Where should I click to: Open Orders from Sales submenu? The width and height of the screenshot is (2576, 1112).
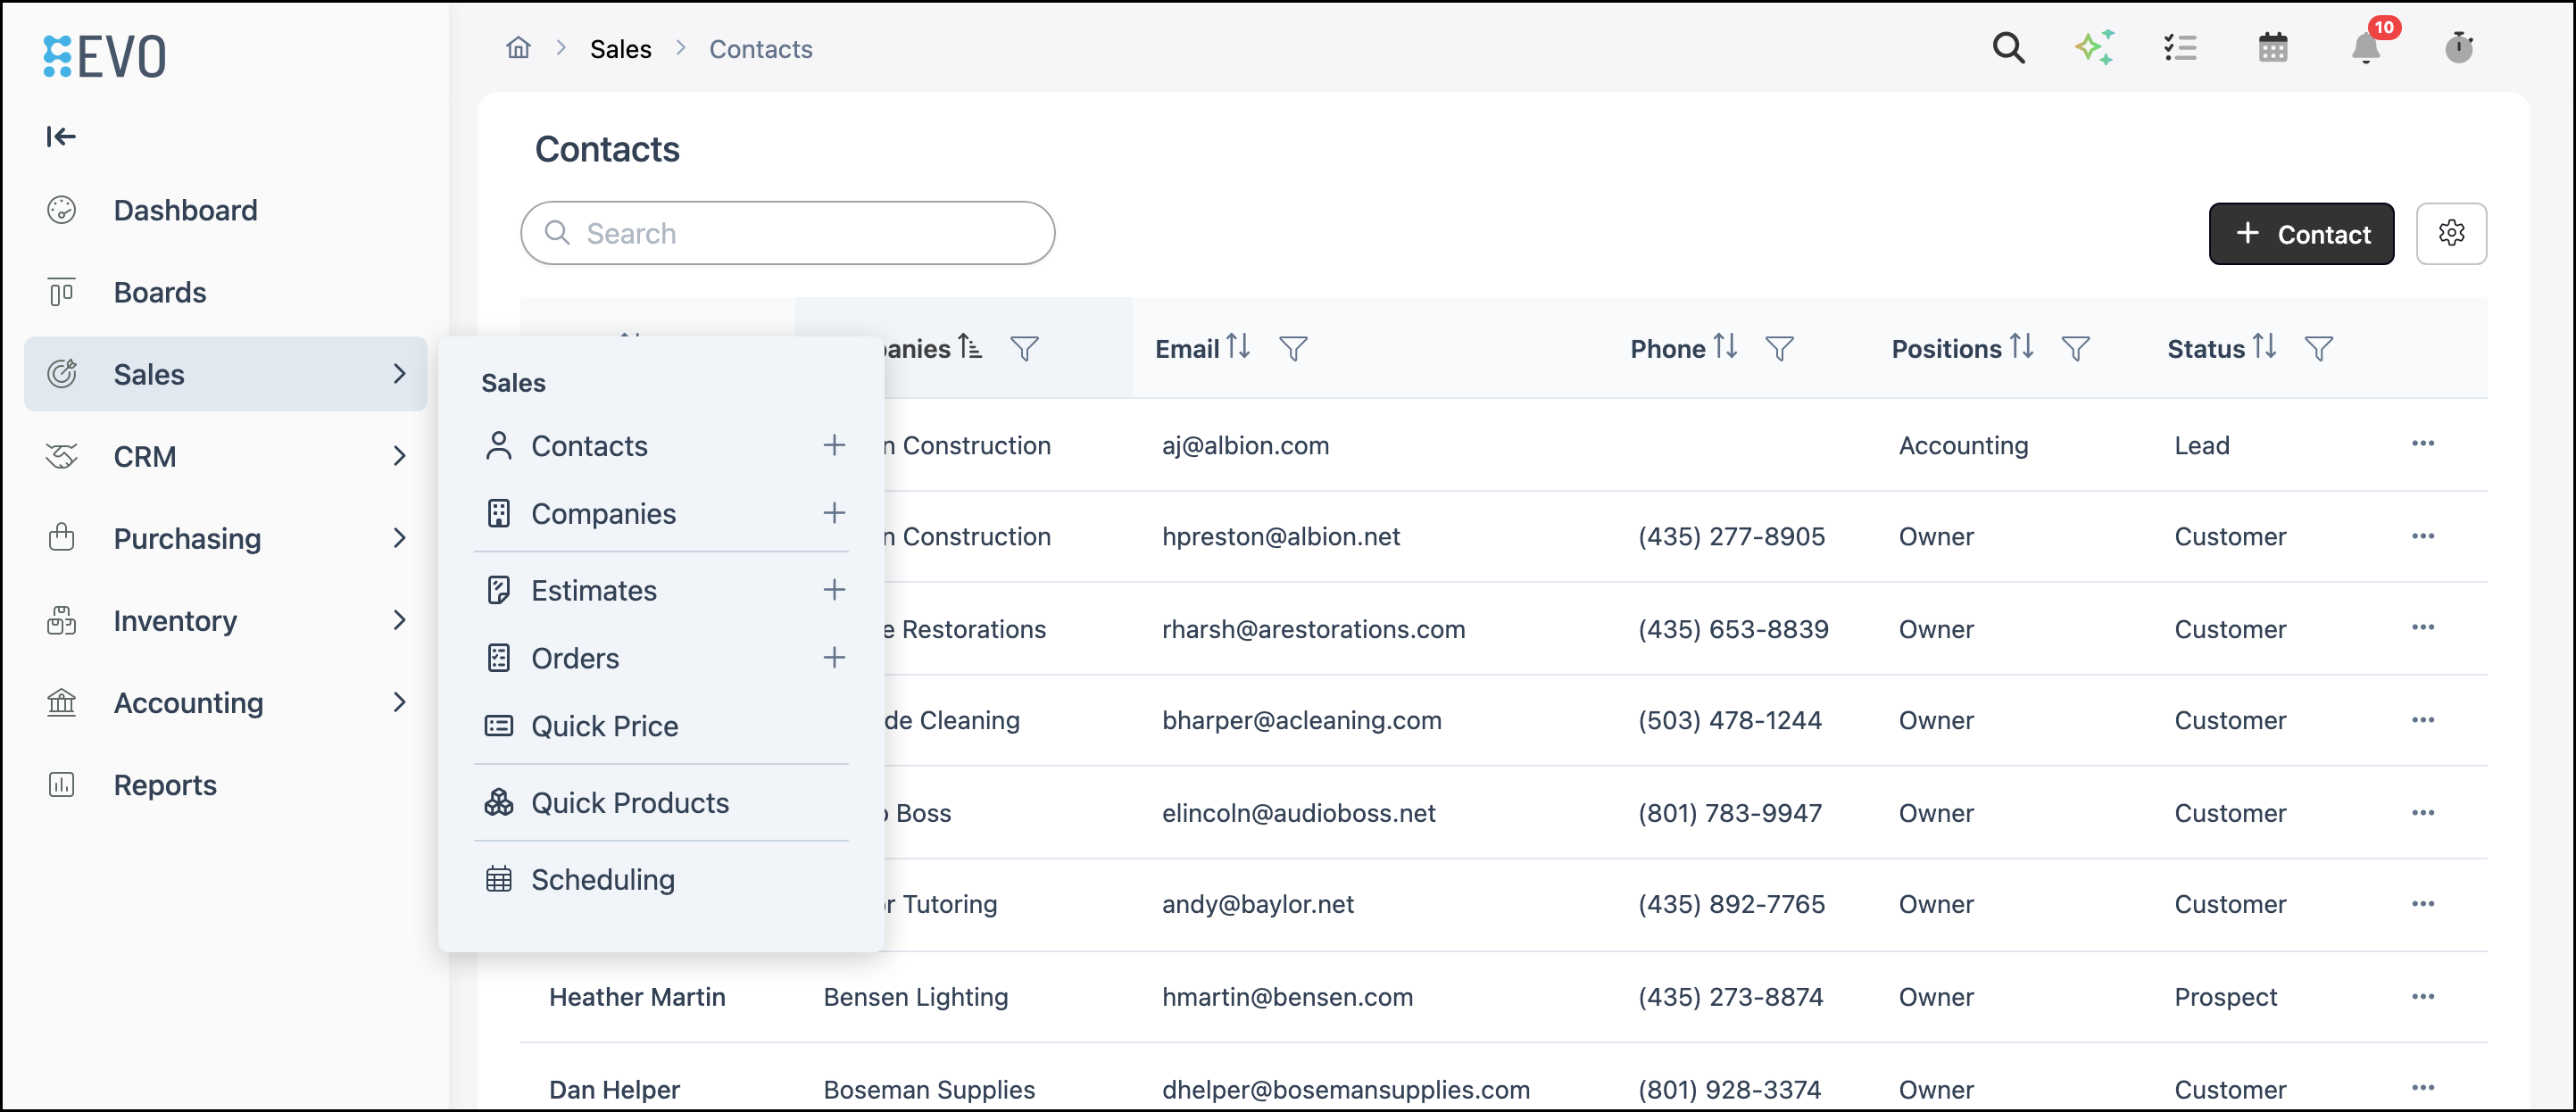[575, 658]
